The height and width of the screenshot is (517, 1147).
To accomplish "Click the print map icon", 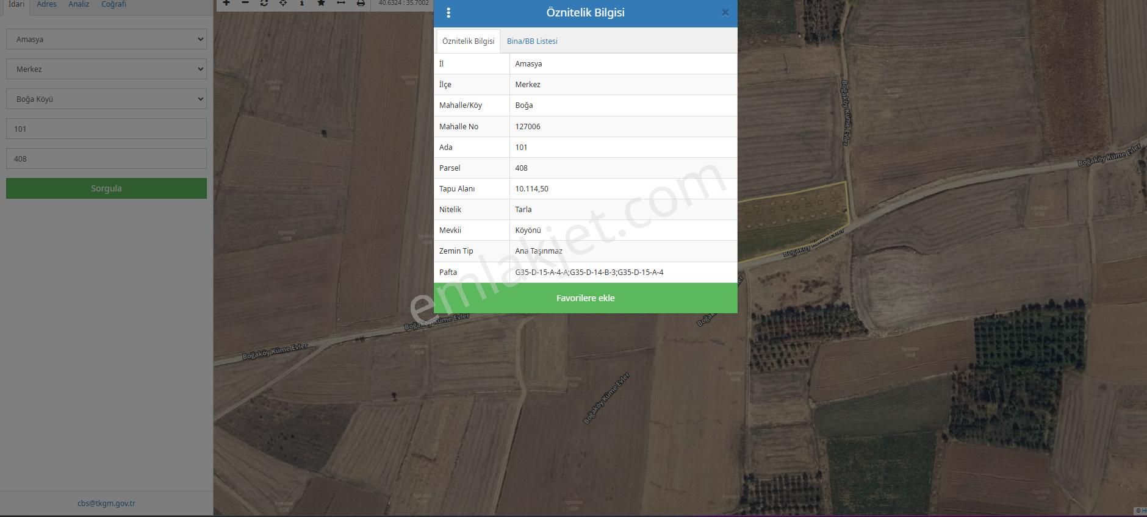I will click(361, 3).
